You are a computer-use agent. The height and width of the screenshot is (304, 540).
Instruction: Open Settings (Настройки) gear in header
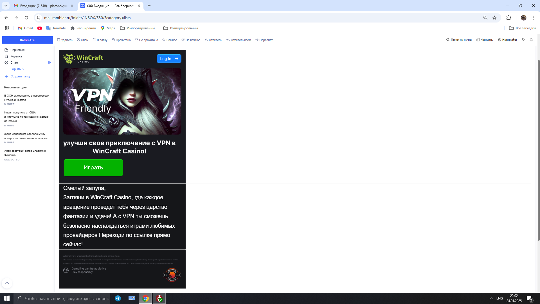(507, 40)
